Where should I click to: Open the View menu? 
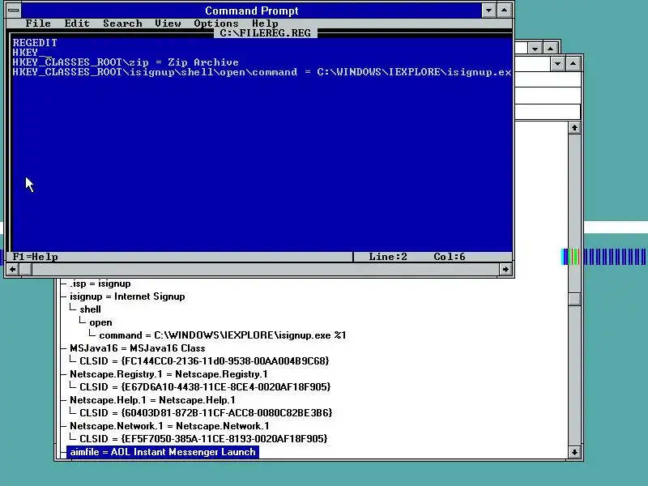coord(168,23)
